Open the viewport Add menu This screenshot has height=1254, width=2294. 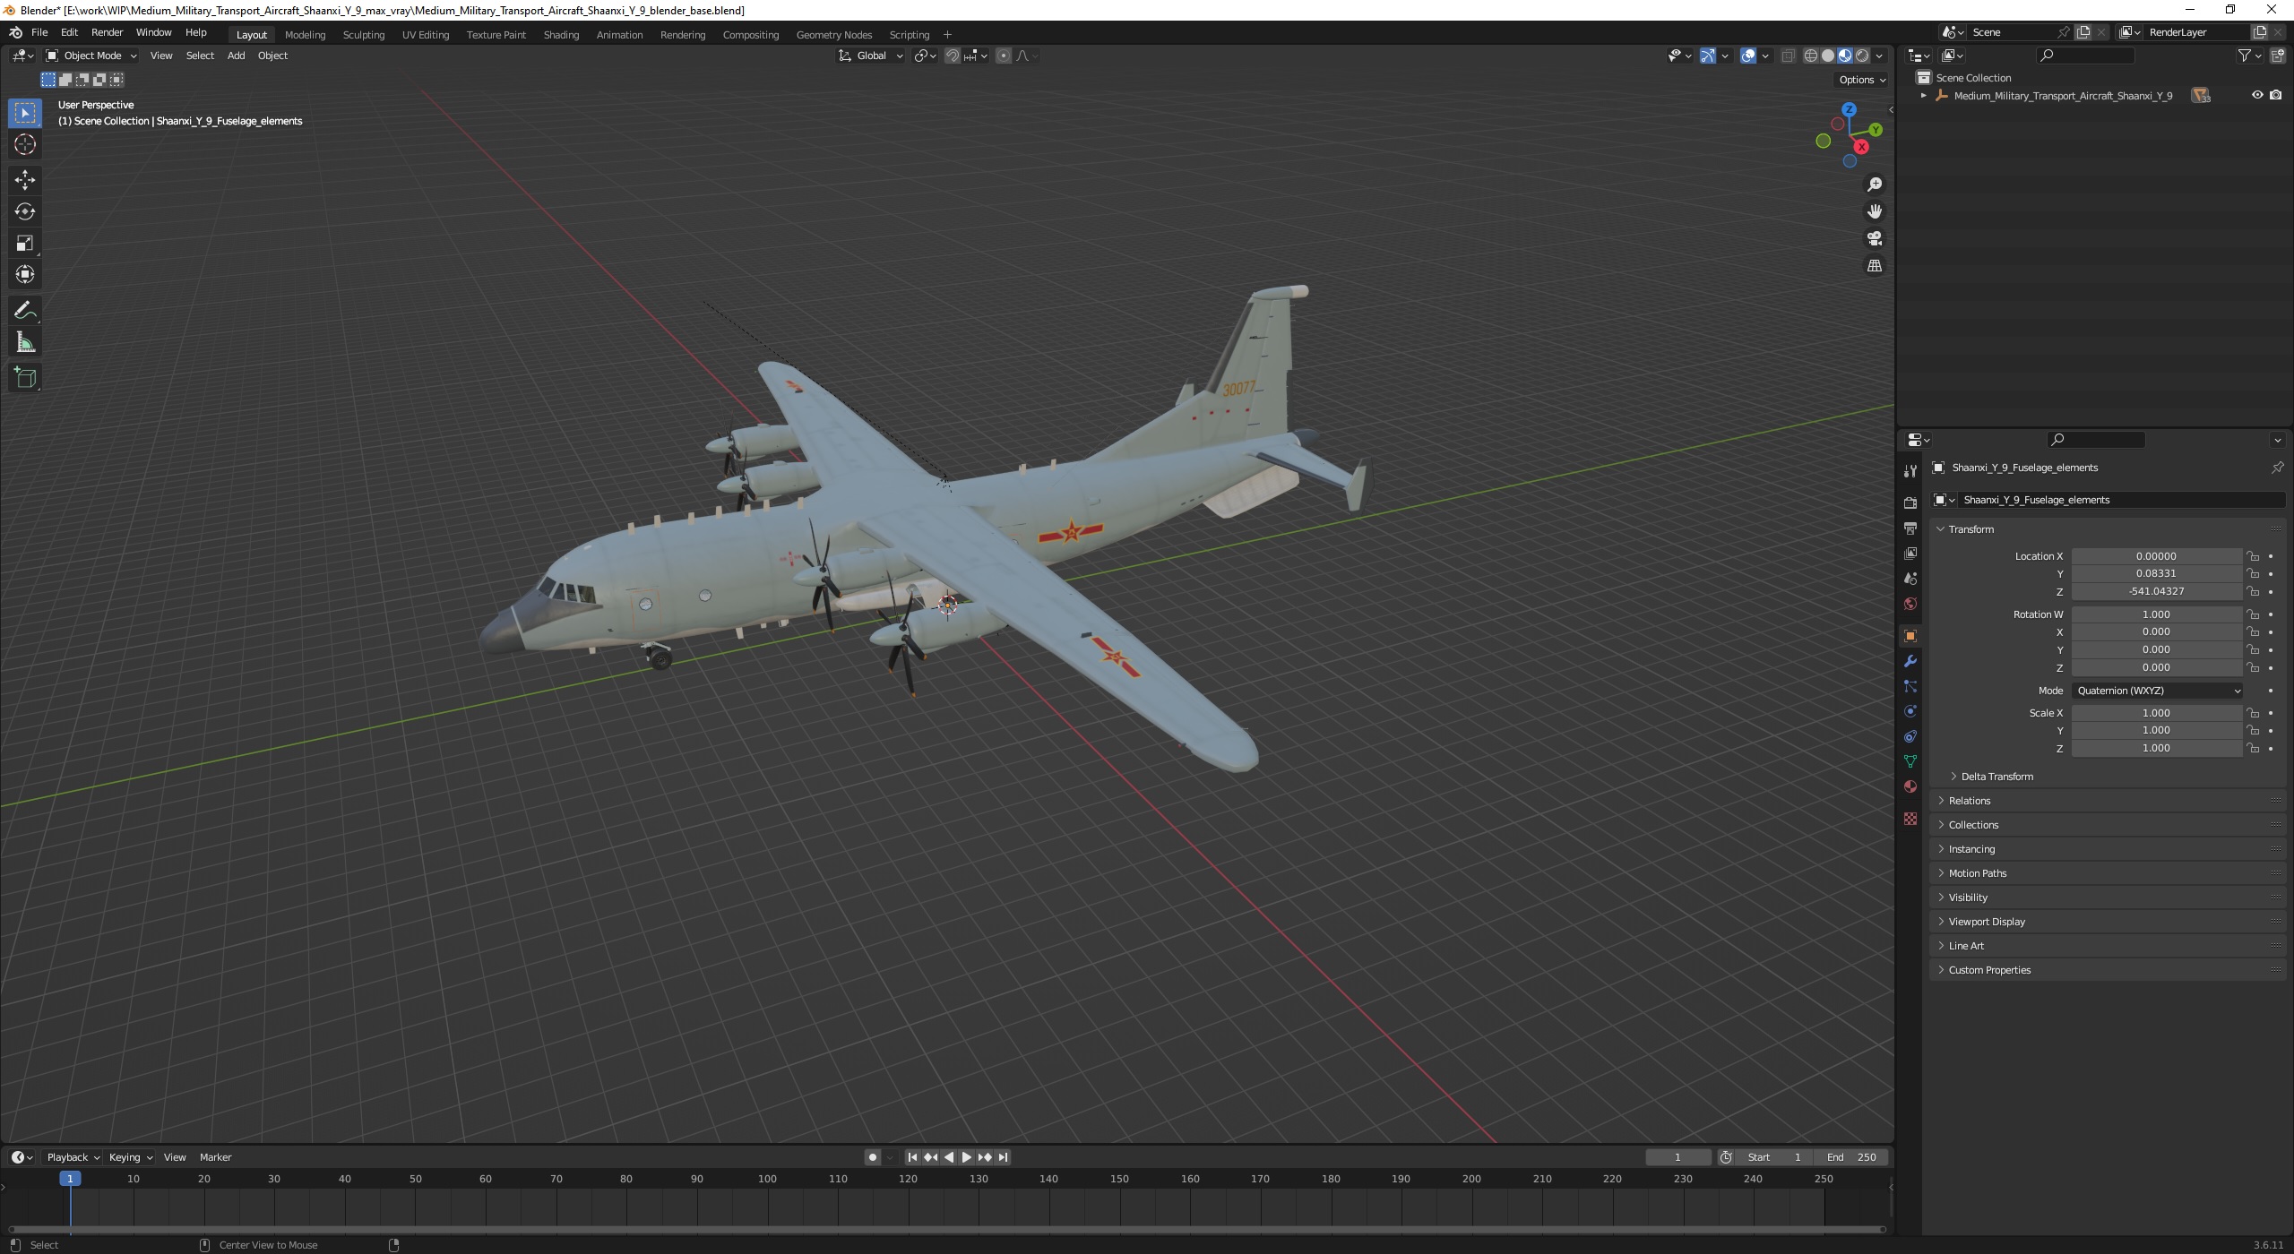point(236,56)
